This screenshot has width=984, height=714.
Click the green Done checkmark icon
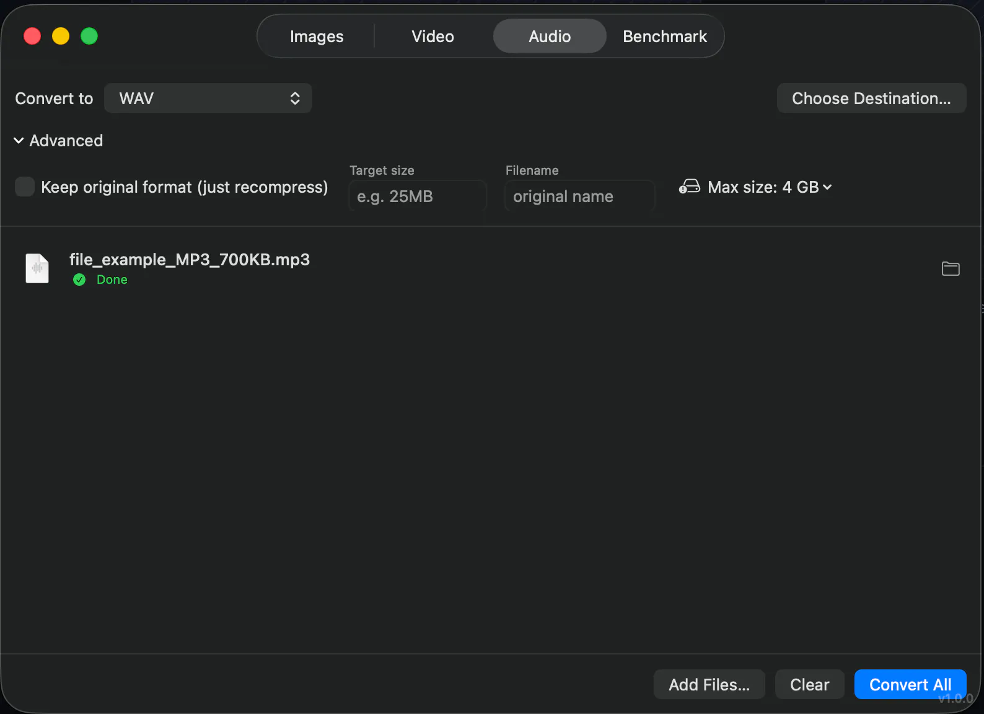pyautogui.click(x=79, y=280)
